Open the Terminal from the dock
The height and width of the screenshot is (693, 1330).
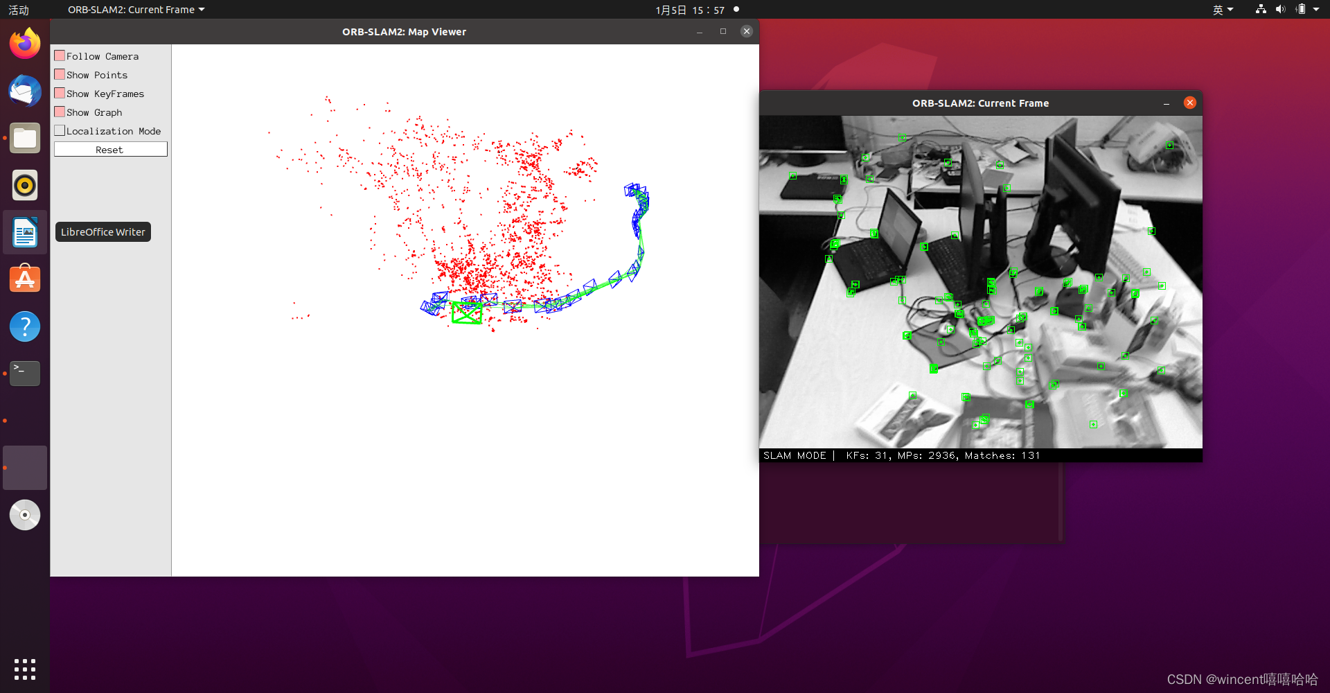[x=25, y=374]
